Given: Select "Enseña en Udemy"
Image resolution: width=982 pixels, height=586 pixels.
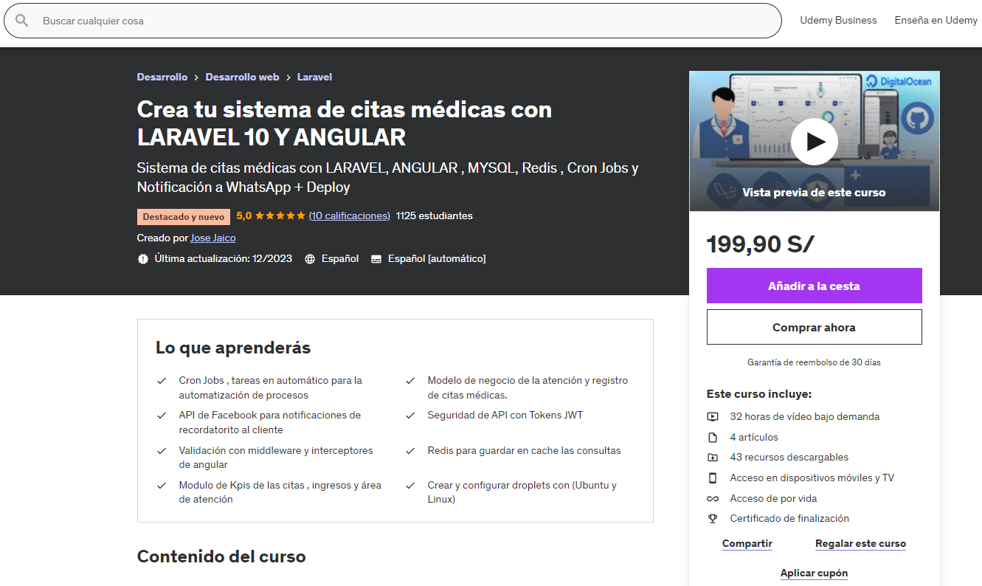Looking at the screenshot, I should click(935, 20).
